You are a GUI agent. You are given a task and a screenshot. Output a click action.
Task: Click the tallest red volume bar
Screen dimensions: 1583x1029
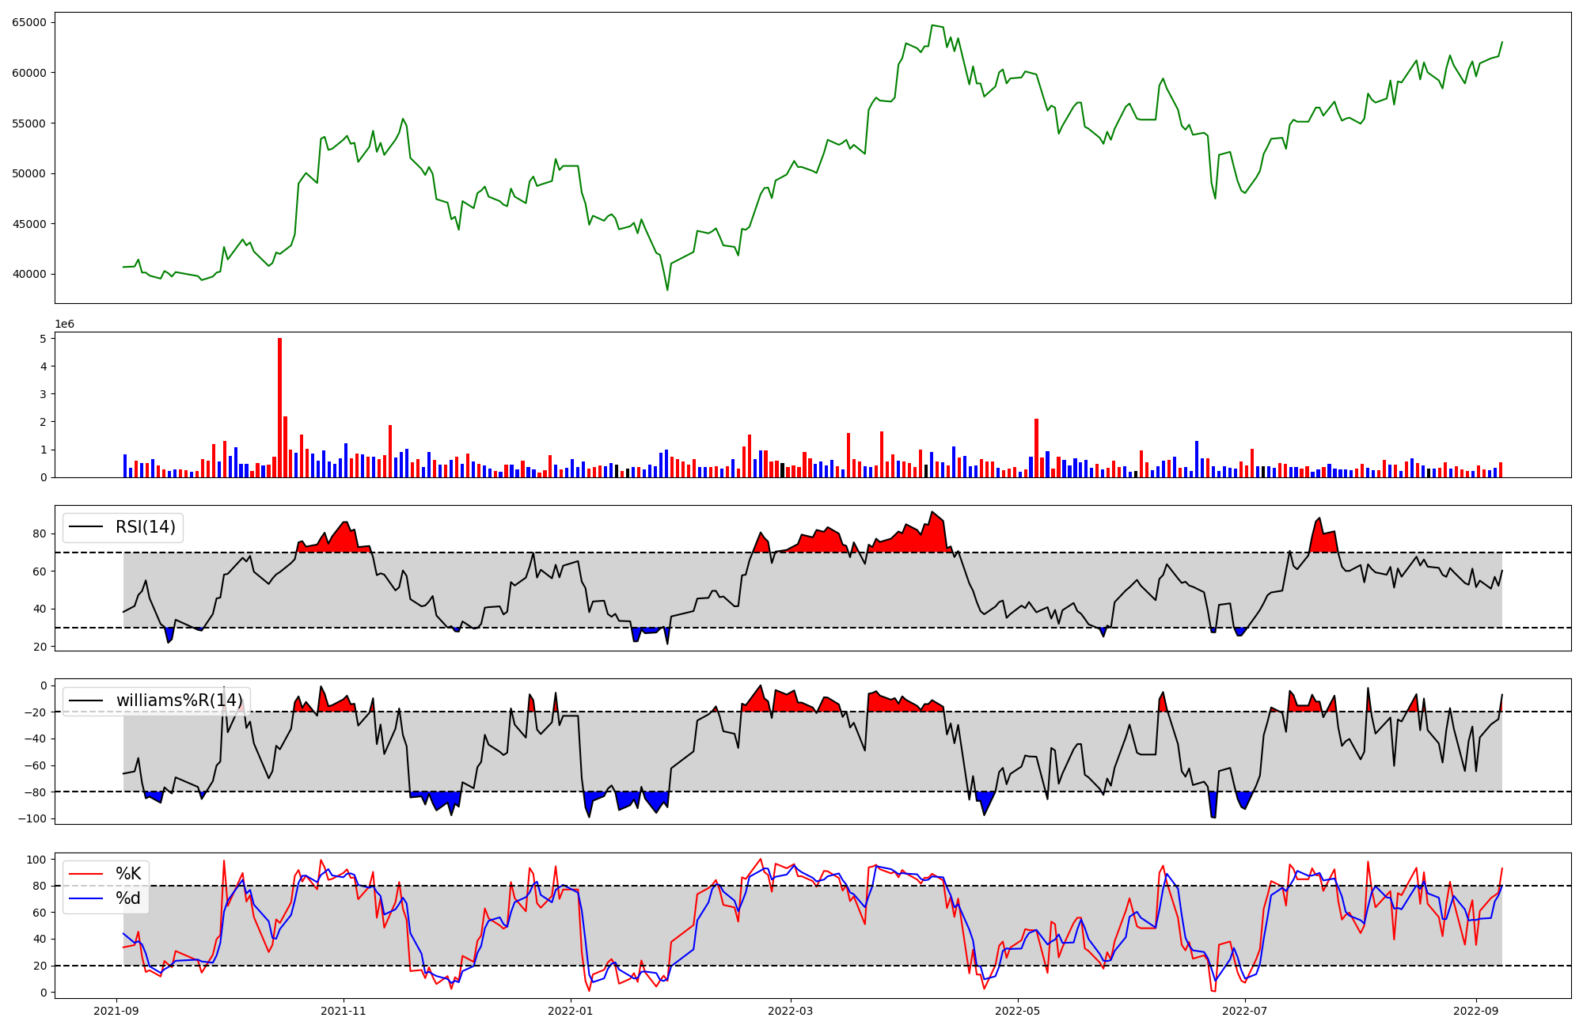[x=279, y=407]
